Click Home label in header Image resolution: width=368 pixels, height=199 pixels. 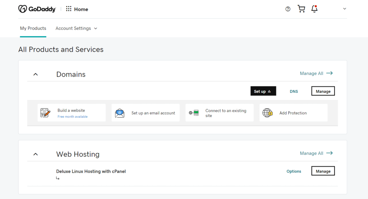click(x=81, y=9)
